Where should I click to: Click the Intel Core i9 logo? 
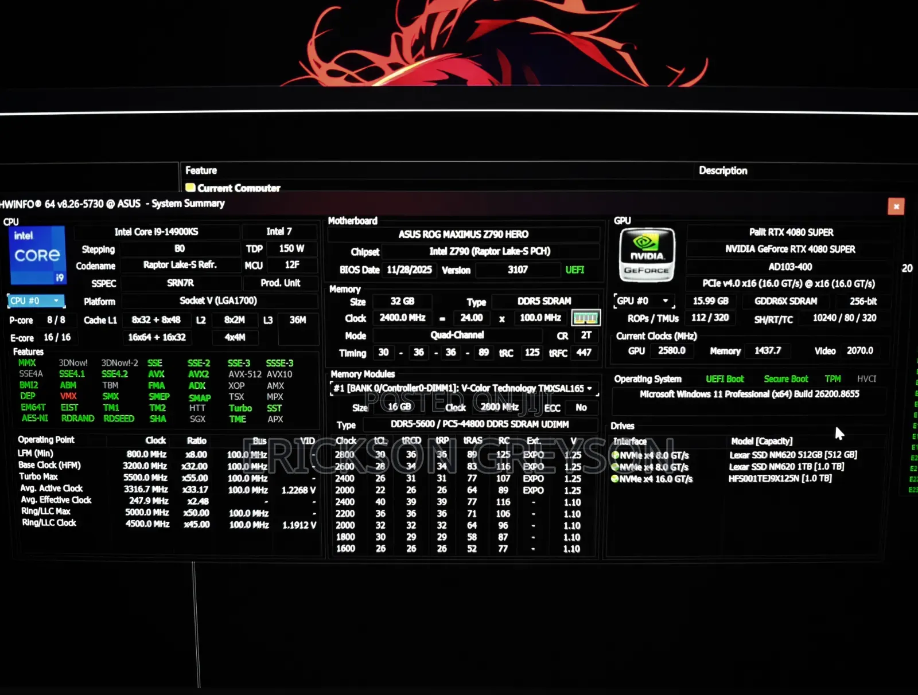pos(38,255)
